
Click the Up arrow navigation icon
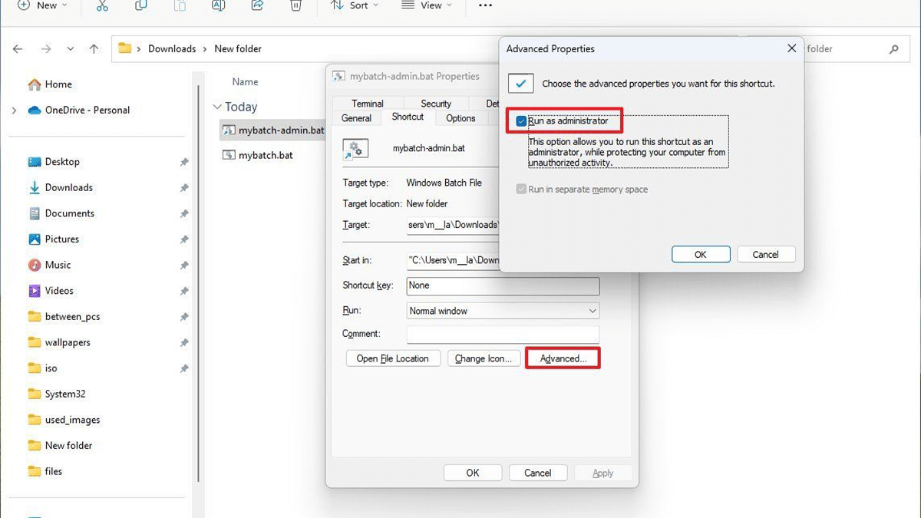point(94,48)
